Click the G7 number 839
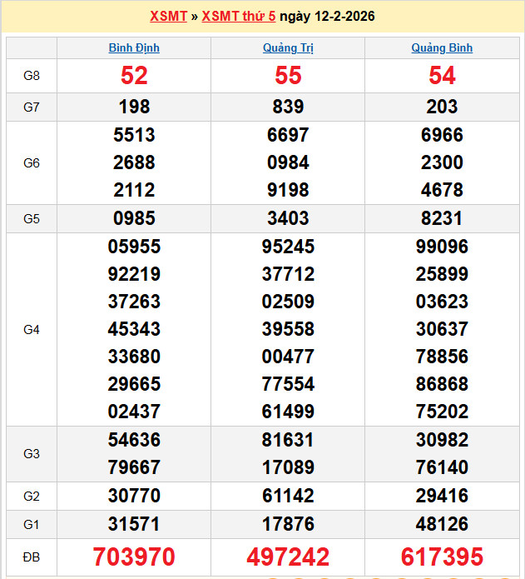The height and width of the screenshot is (579, 525). click(288, 107)
